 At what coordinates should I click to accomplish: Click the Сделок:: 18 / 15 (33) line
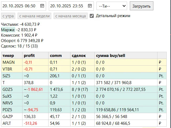click(19, 46)
